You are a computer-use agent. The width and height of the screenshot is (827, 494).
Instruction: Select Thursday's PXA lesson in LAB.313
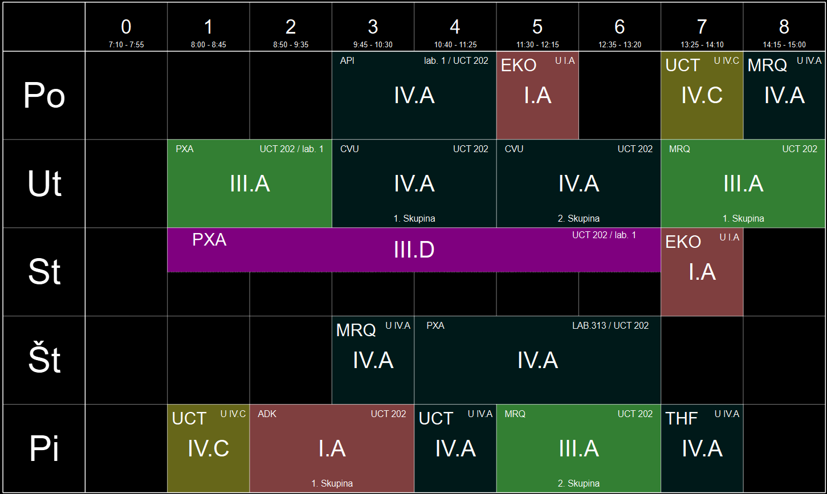537,361
